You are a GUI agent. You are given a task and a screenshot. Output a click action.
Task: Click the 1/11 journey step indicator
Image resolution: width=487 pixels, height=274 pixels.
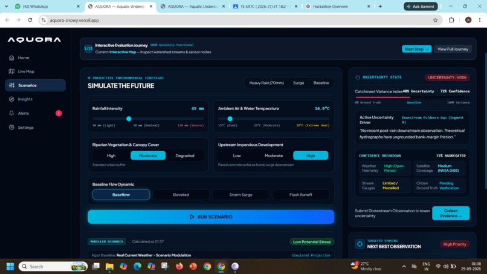88,48
